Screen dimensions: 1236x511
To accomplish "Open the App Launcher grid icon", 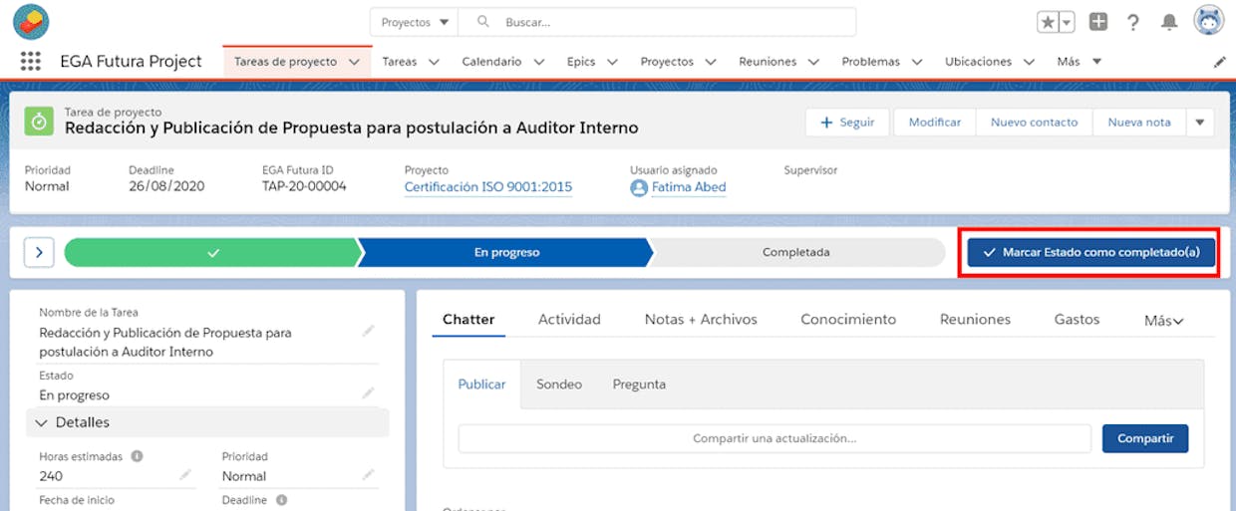I will 31,62.
